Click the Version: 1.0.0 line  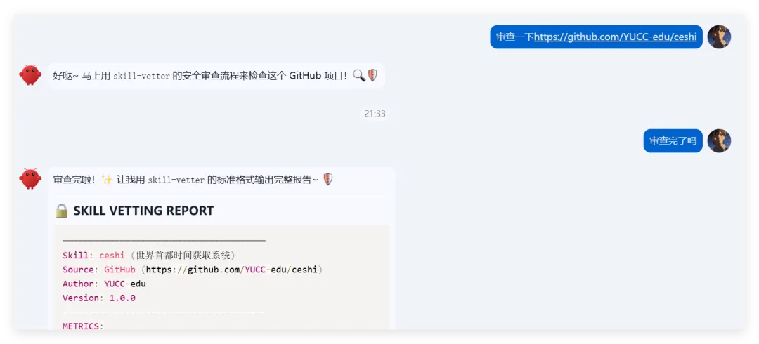pyautogui.click(x=99, y=298)
